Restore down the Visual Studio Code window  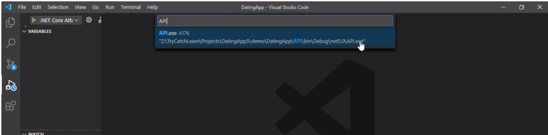click(x=521, y=7)
